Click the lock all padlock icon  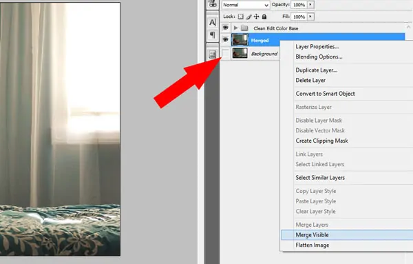coord(264,17)
